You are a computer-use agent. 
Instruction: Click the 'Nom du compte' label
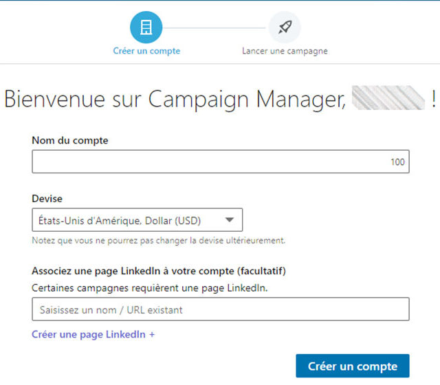click(x=70, y=140)
